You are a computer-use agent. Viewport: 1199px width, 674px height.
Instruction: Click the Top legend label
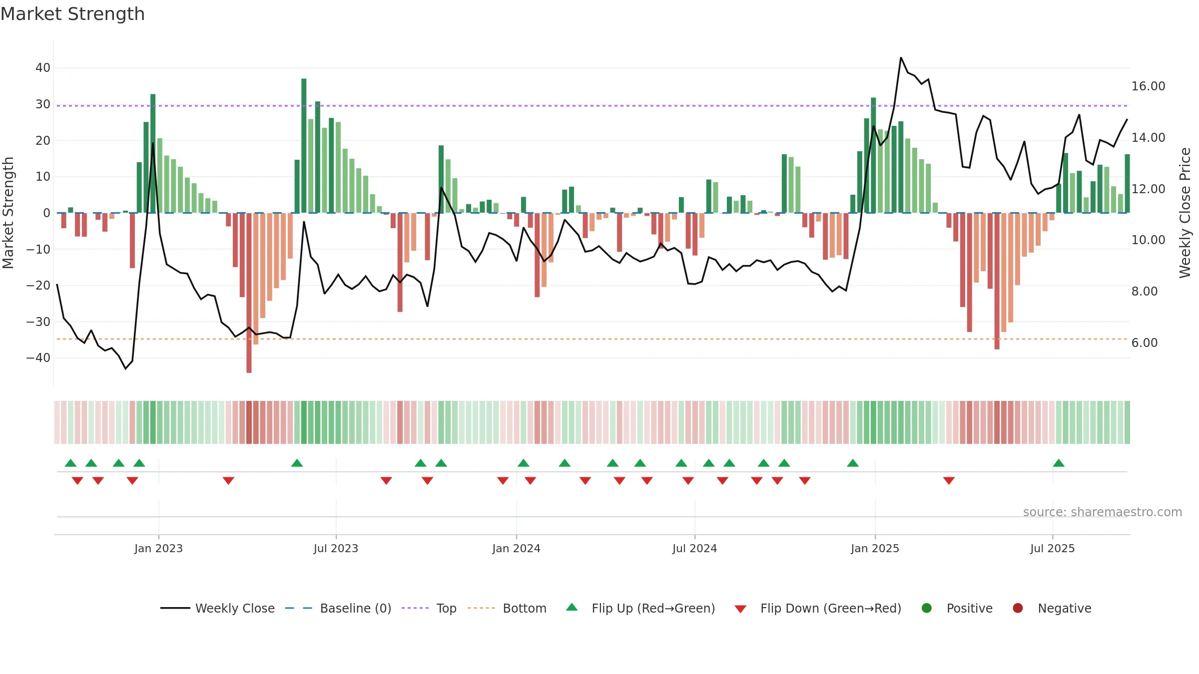[446, 608]
